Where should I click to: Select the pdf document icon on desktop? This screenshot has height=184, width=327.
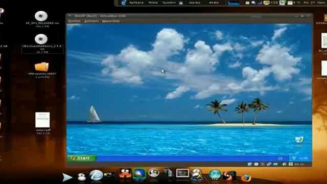[42, 120]
